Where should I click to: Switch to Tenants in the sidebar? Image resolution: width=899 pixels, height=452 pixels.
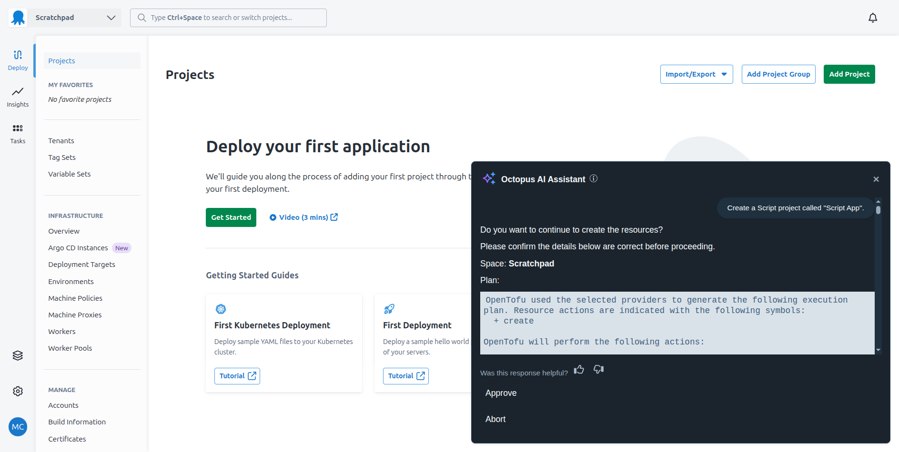61,140
